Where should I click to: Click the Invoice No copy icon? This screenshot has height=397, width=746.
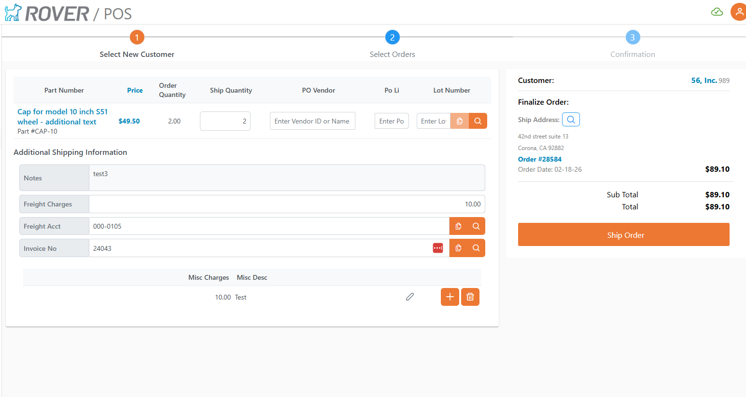458,248
